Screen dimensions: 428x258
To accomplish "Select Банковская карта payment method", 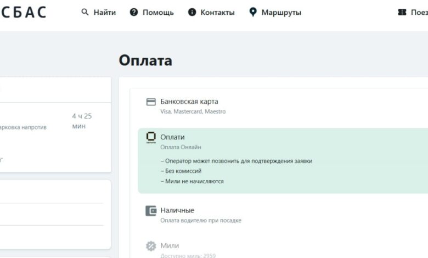I will pyautogui.click(x=189, y=102).
